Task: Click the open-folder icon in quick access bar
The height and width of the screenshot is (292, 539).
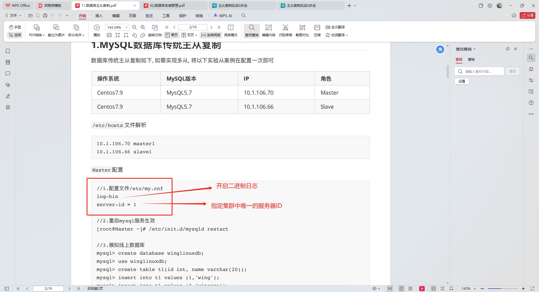Action: 31,15
